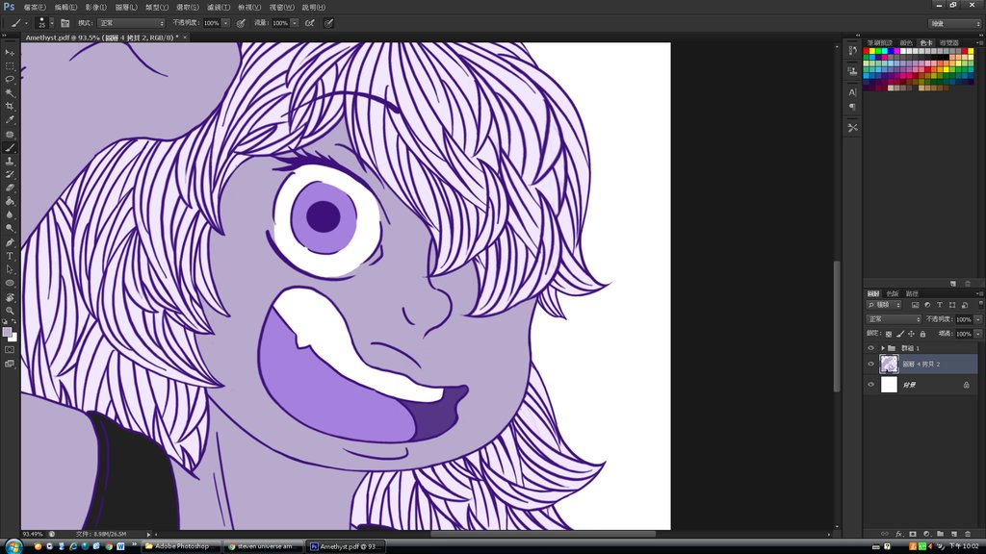Pick the pure red swatch in top row

(x=866, y=52)
